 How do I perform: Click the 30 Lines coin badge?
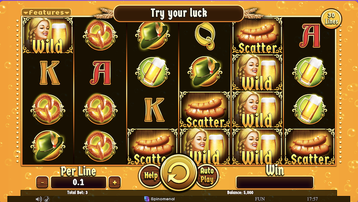point(331,19)
